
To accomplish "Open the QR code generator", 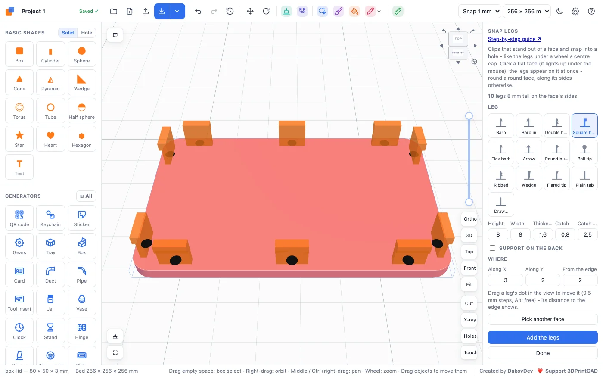I will (19, 218).
